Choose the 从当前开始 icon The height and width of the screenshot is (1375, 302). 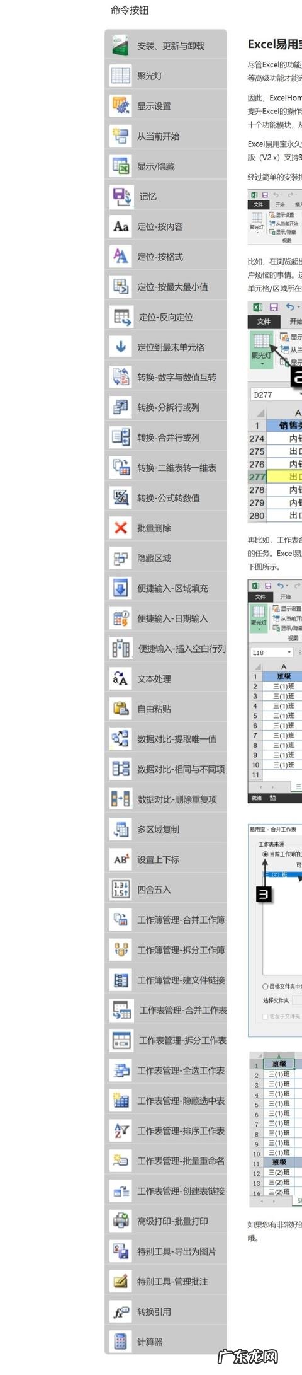[x=120, y=136]
